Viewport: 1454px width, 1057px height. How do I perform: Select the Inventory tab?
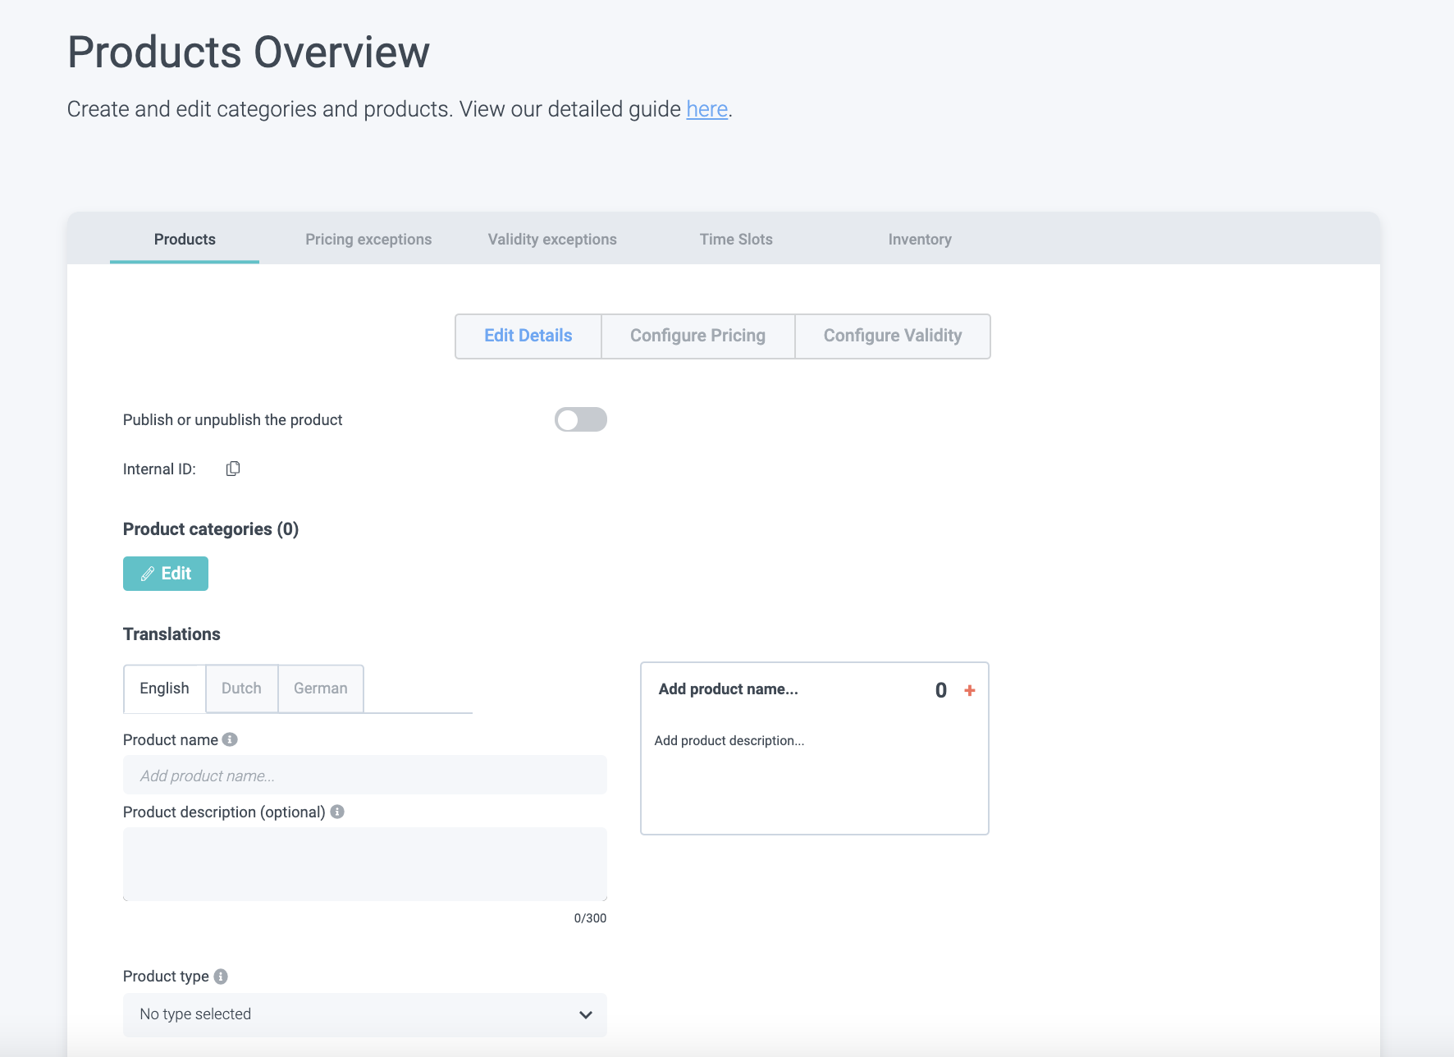pos(920,240)
